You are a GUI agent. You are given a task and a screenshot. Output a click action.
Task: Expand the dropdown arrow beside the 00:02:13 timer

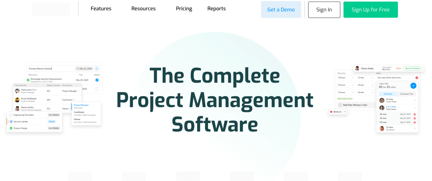[x=345, y=112]
